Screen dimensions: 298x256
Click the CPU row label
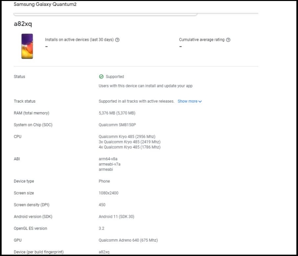[17, 136]
